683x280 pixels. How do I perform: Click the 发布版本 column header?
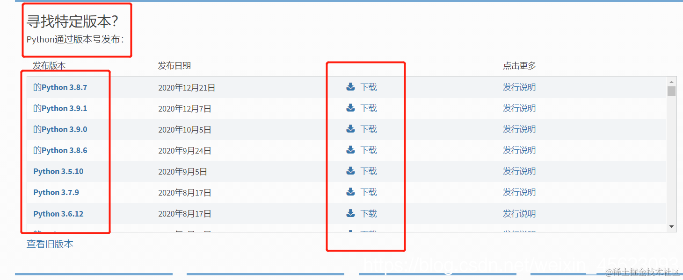(x=49, y=66)
